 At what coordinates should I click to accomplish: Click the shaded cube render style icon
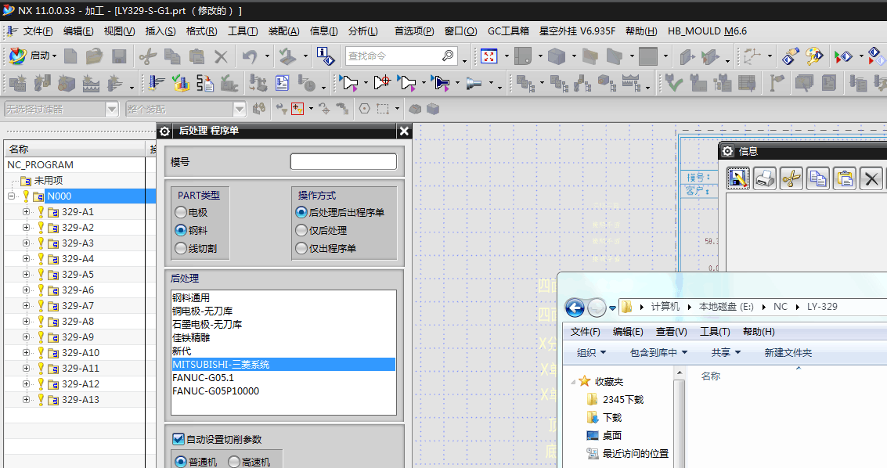pos(556,56)
